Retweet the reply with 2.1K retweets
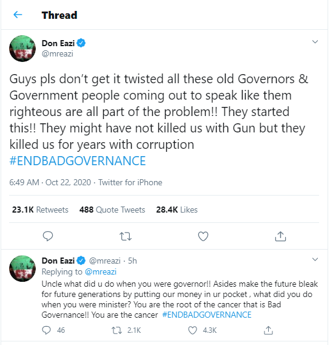The image size is (330, 345). (116, 330)
